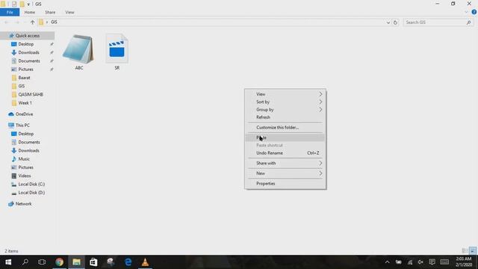Open the taskbar clock and date
Image resolution: width=478 pixels, height=269 pixels.
pos(464,262)
